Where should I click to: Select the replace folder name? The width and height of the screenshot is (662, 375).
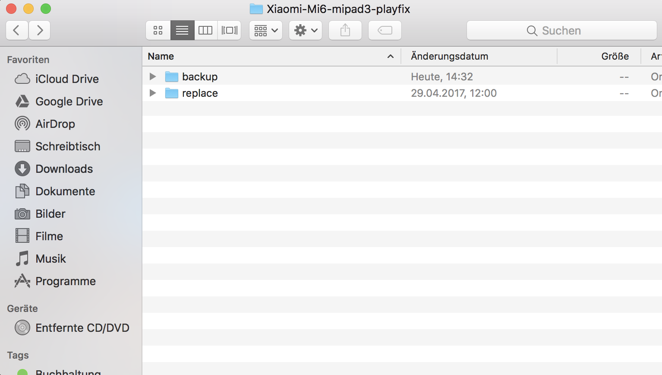pos(200,93)
